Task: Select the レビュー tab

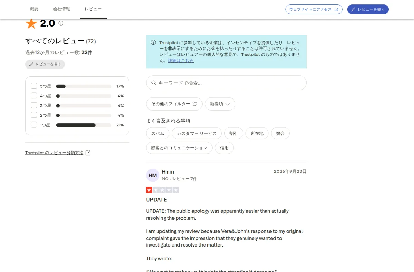Action: 93,9
